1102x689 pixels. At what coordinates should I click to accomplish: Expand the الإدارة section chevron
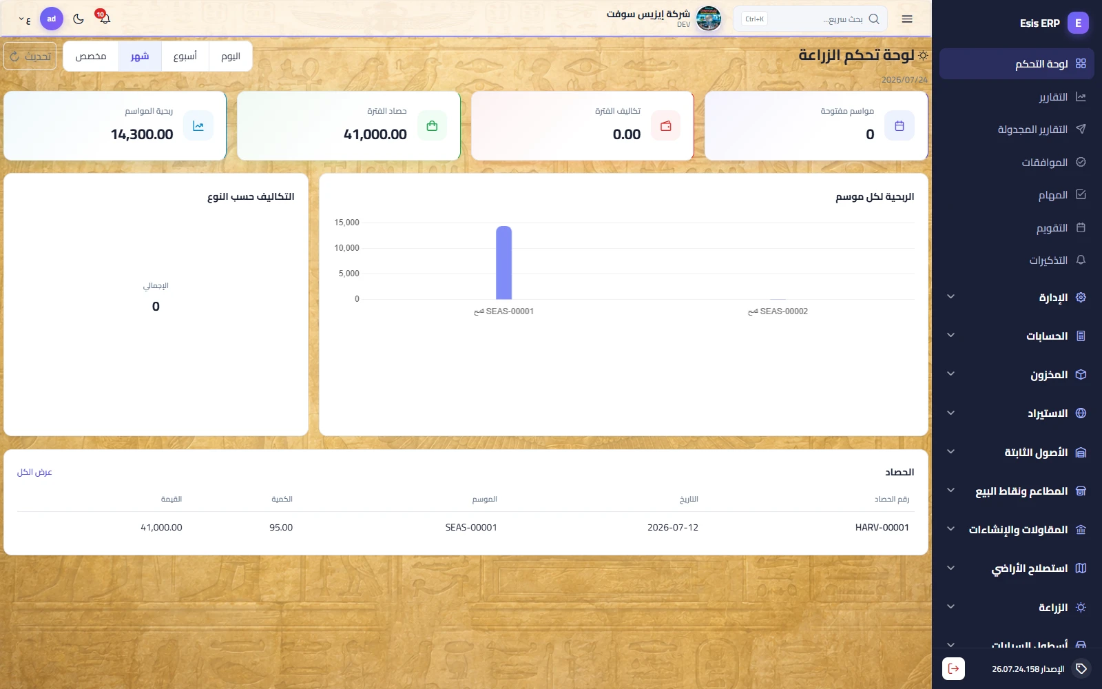950,297
